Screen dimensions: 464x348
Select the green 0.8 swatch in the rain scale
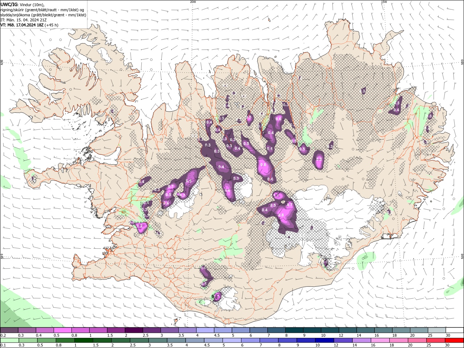tap(65, 340)
